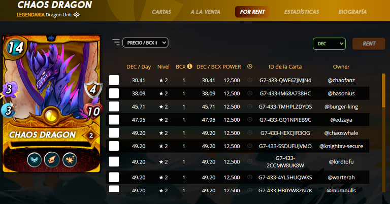Check the @mumpulls listing checkbox

pos(114,189)
